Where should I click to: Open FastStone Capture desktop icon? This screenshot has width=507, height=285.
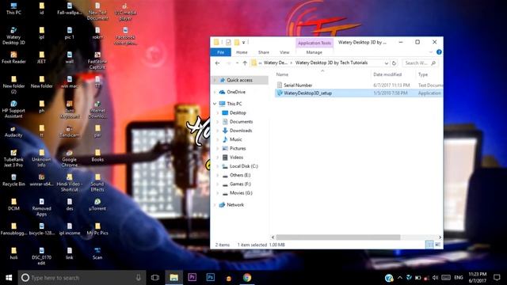click(97, 60)
